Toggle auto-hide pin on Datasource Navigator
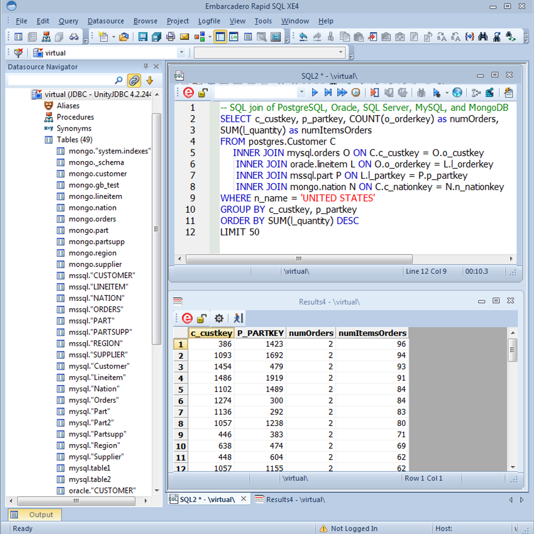Image resolution: width=534 pixels, height=534 pixels. click(x=145, y=66)
